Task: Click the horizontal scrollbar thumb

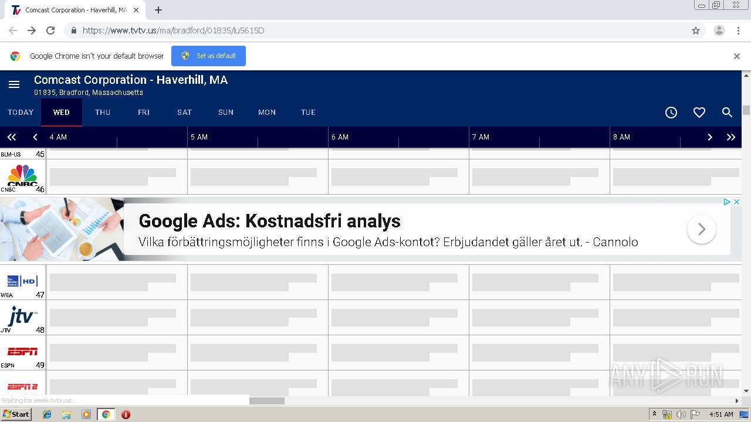Action: 267,401
